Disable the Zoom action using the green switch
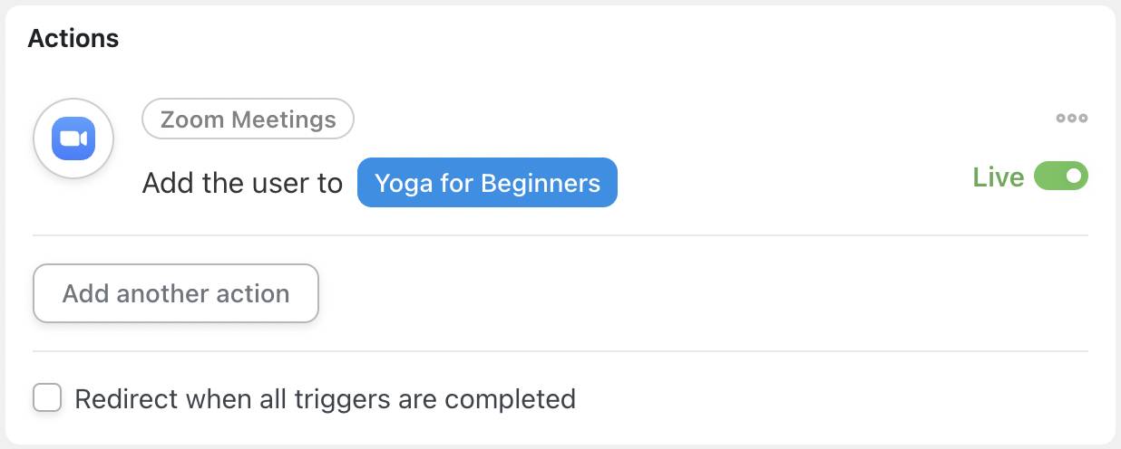The image size is (1121, 449). tap(1061, 177)
